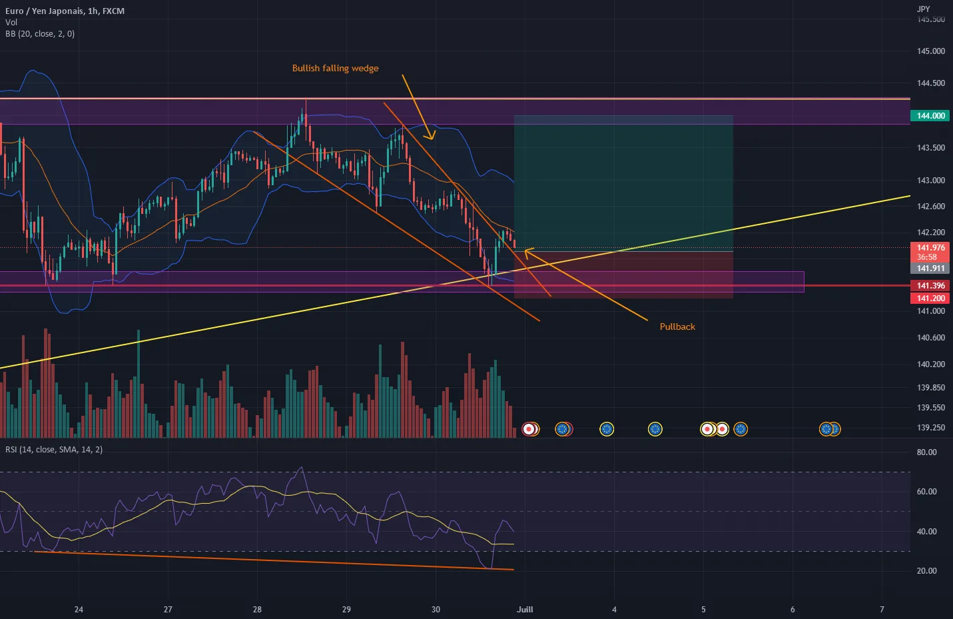Select the EU event icon midway between dates 4 and 5
The width and height of the screenshot is (953, 619).
pos(655,429)
